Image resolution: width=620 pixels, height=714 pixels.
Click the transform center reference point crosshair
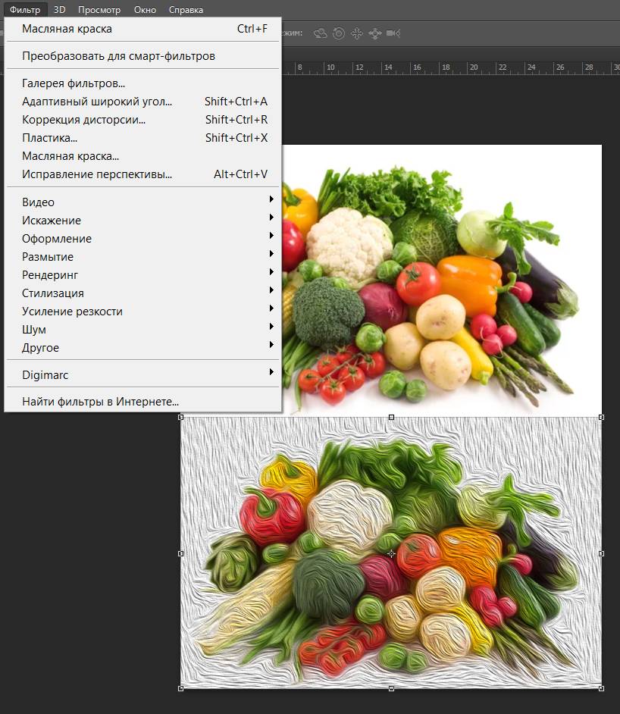[391, 554]
